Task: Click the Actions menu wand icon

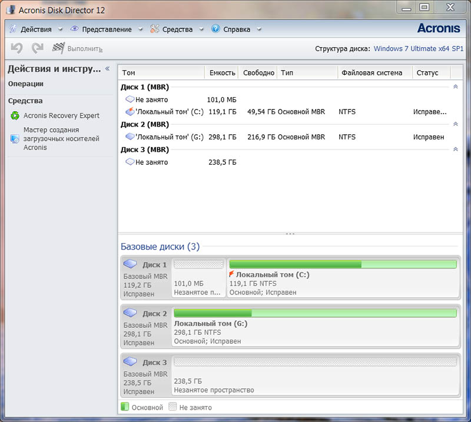Action: point(13,29)
